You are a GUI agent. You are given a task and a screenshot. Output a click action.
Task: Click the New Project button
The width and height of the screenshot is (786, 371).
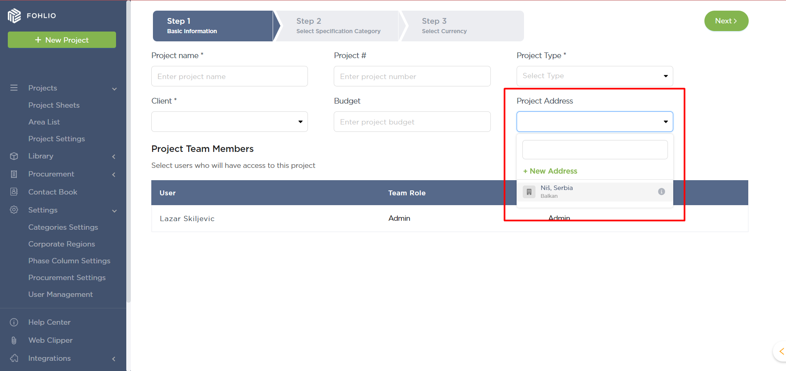[x=62, y=40]
